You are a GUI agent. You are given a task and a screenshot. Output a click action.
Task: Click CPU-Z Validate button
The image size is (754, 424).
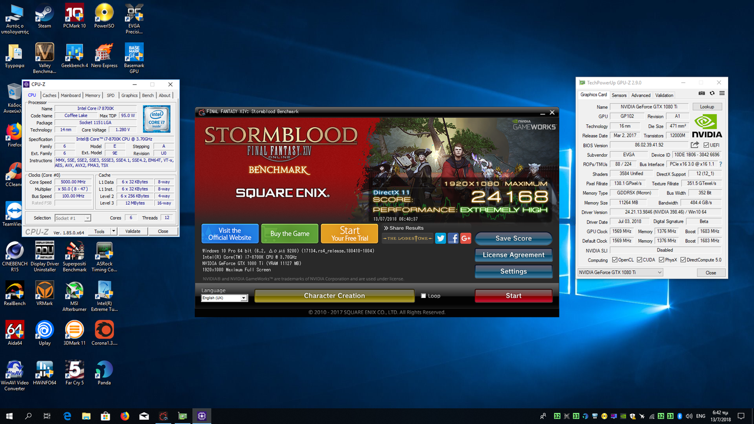[x=133, y=231]
